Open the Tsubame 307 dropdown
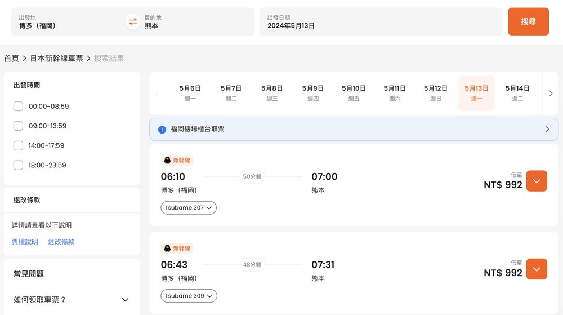Image resolution: width=563 pixels, height=315 pixels. pyautogui.click(x=189, y=208)
